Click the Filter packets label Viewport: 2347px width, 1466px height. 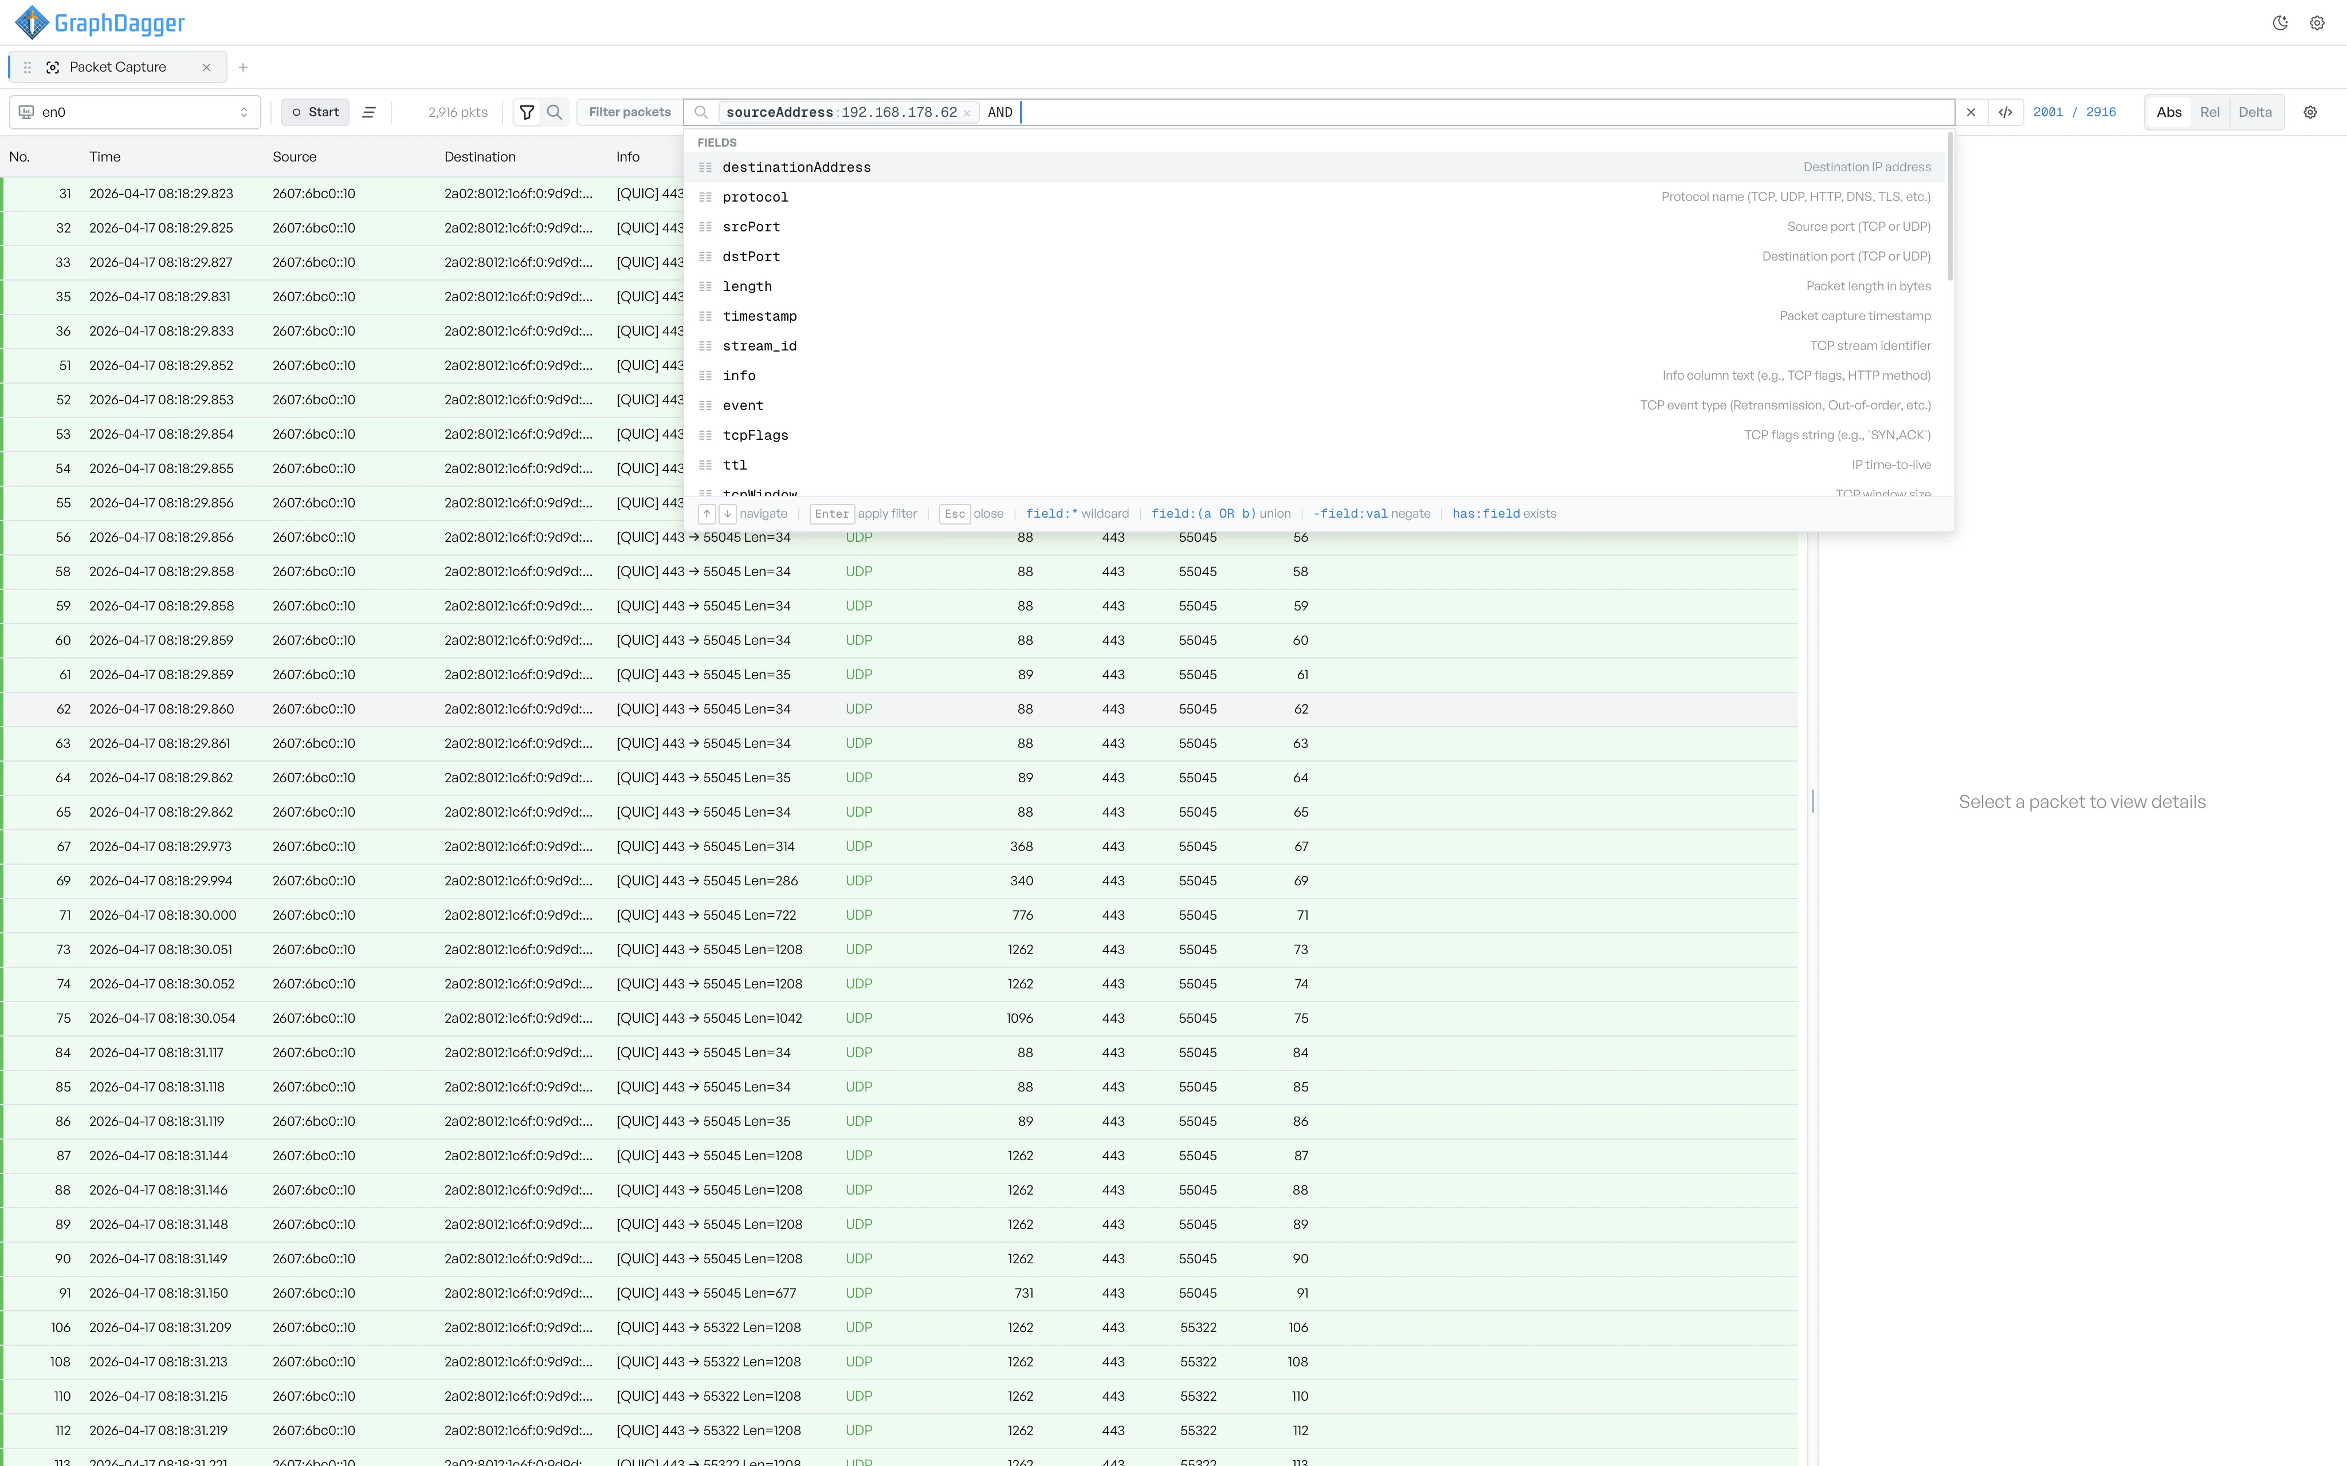point(629,112)
